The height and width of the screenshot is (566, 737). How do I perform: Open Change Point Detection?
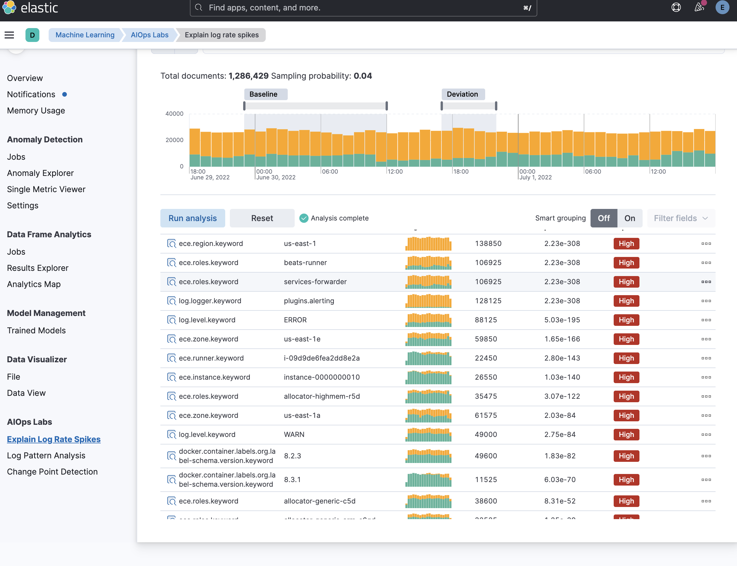click(x=52, y=471)
